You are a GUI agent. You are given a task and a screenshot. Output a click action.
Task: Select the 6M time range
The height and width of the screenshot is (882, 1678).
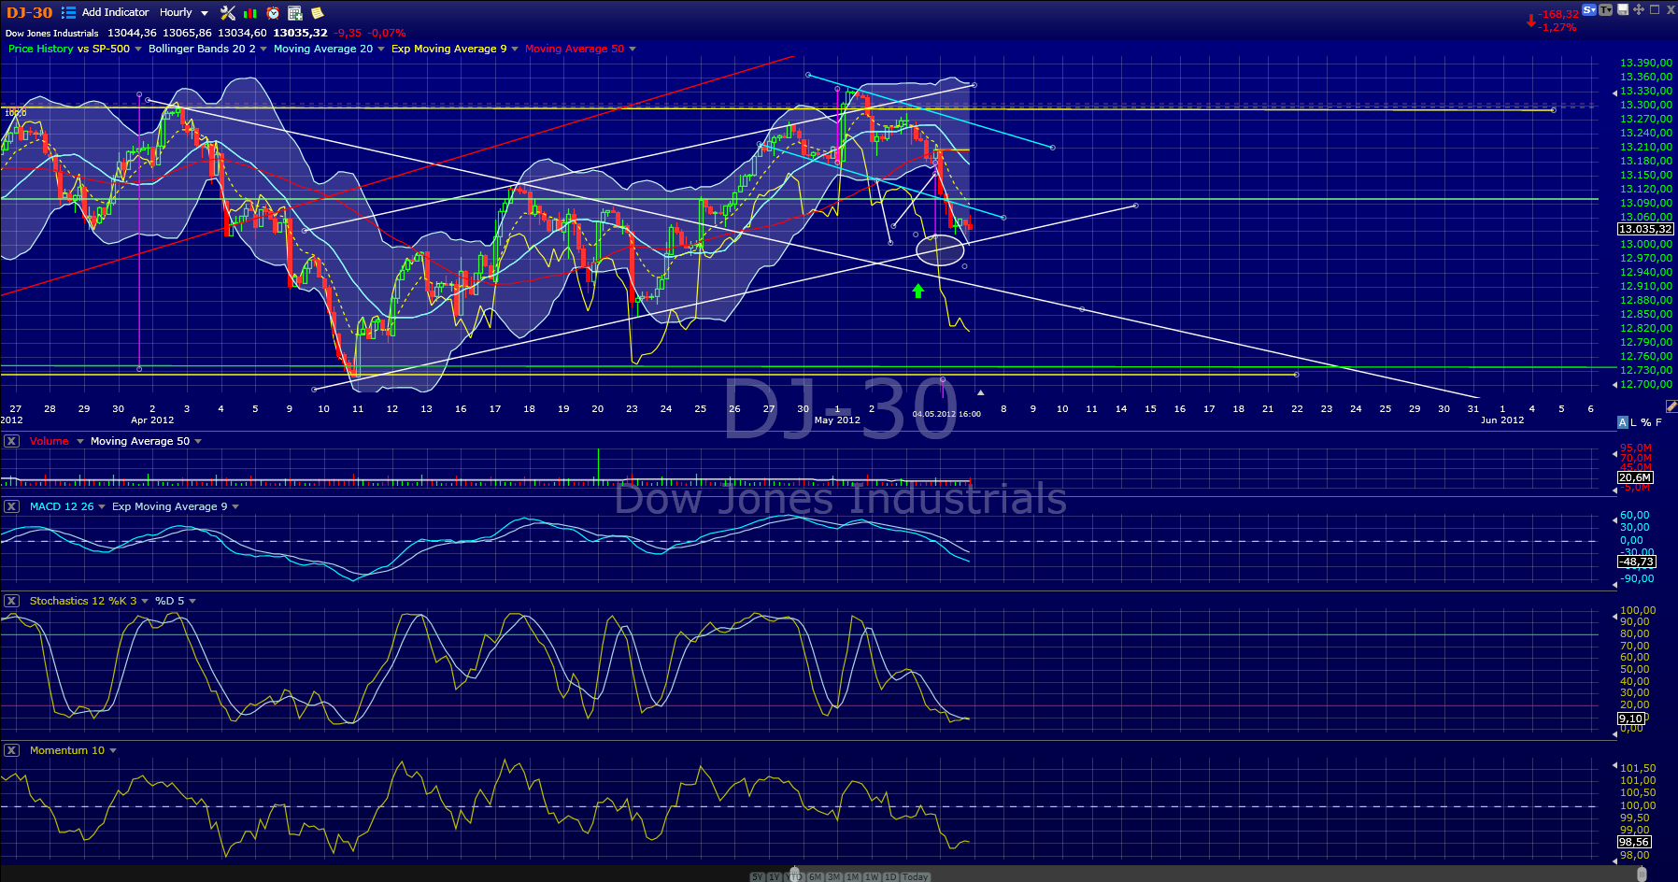click(815, 877)
